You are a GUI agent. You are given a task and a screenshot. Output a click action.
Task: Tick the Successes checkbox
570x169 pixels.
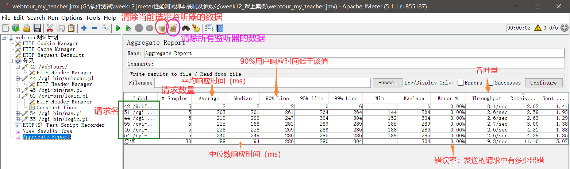coord(491,83)
